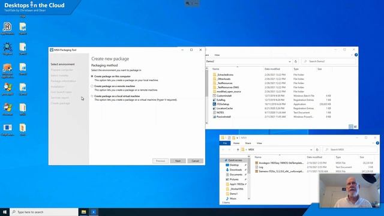This screenshot has width=384, height=216.
Task: Click the Search MSIX field
Action: point(350,149)
